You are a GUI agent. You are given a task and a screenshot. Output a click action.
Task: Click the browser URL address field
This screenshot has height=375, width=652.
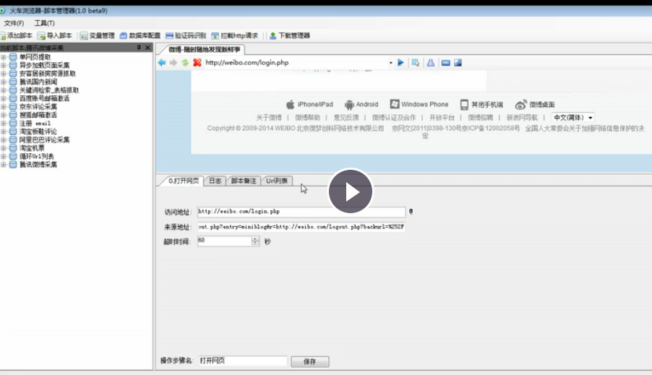pyautogui.click(x=295, y=63)
